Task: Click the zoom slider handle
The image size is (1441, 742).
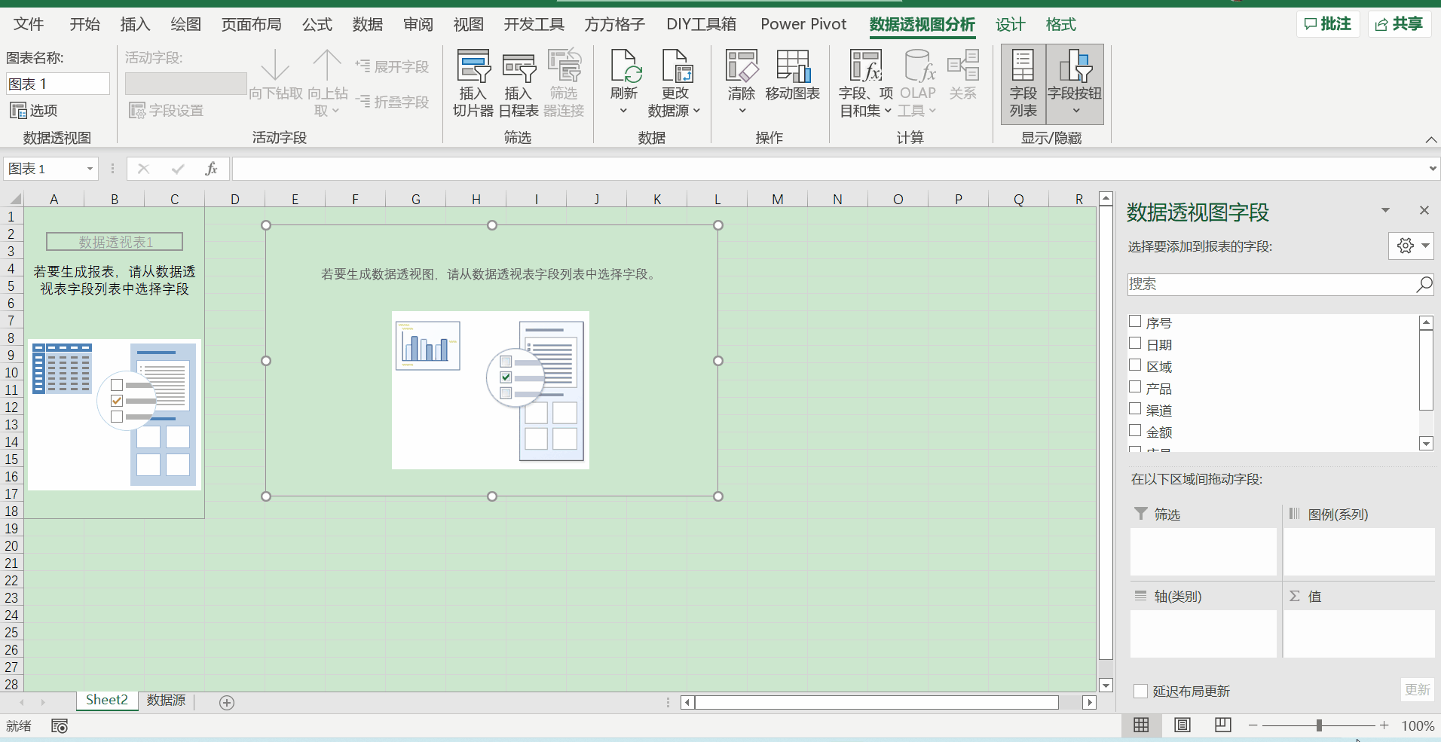Action: coord(1319,725)
